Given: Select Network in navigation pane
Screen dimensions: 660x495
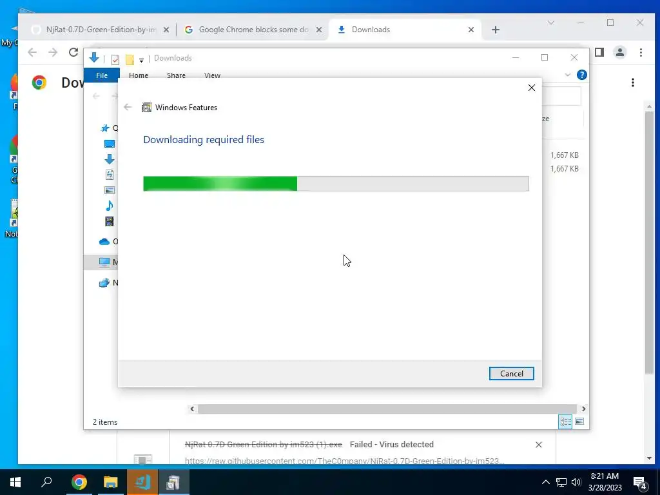Looking at the screenshot, I should pyautogui.click(x=104, y=283).
